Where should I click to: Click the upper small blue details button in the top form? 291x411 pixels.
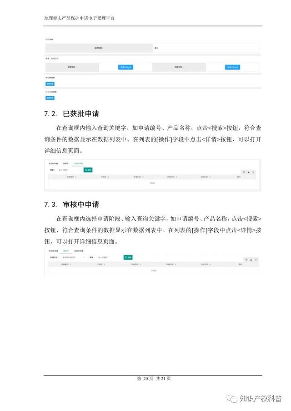(50, 84)
